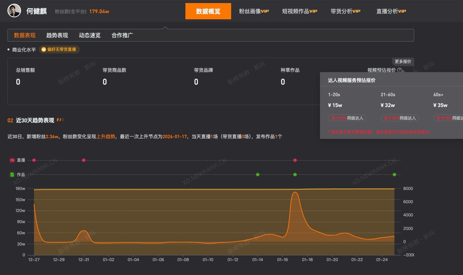Switch to the 动态速览 tab
Viewport: 463px width, 275px height.
pyautogui.click(x=89, y=35)
